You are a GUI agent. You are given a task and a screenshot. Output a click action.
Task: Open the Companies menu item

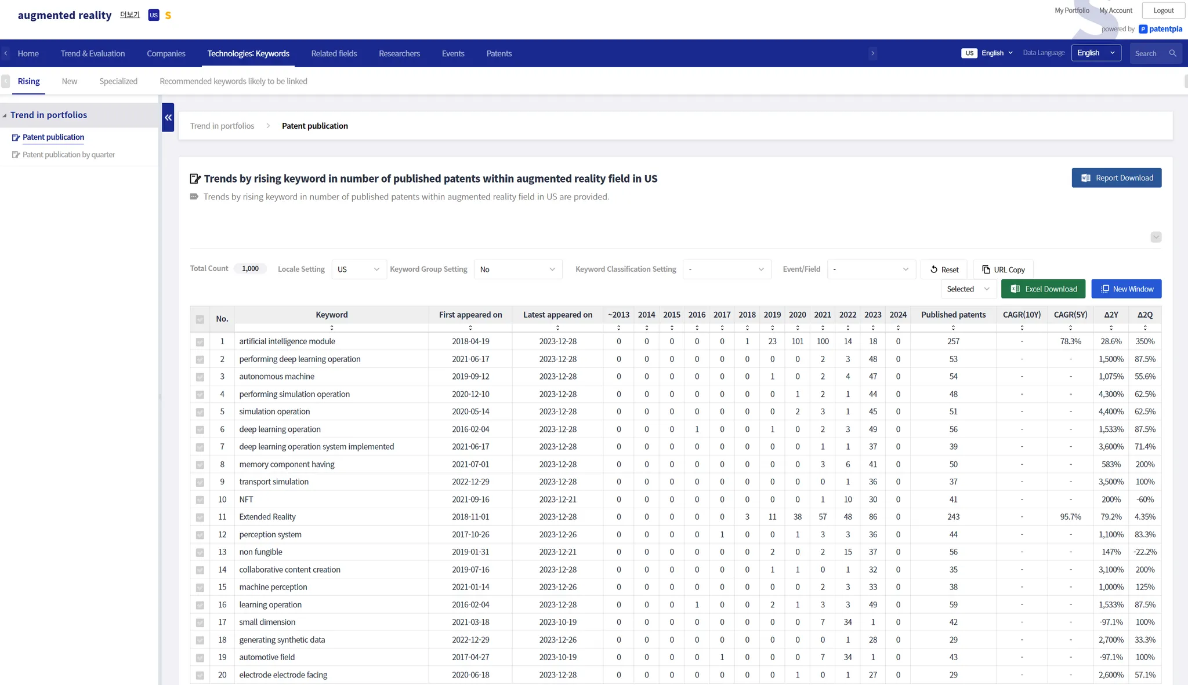click(166, 53)
